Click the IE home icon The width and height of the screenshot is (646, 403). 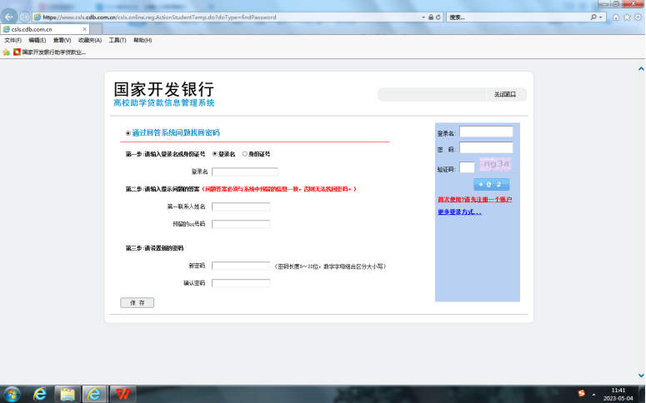615,17
